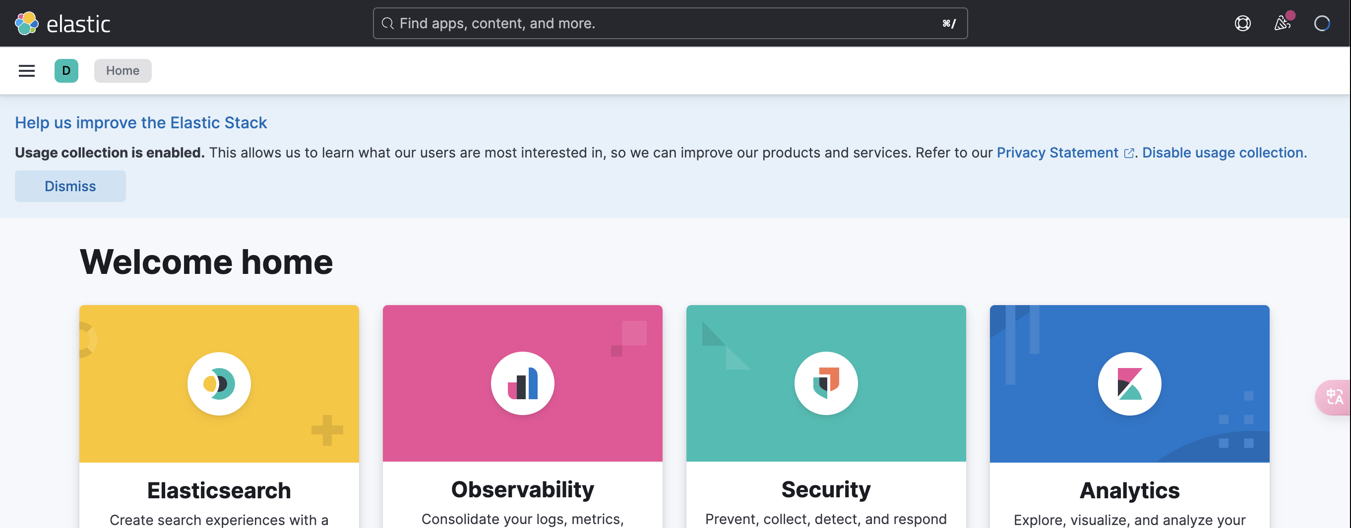Viewport: 1351px width, 528px height.
Task: Click the Elastic wordmark text
Action: click(x=79, y=24)
